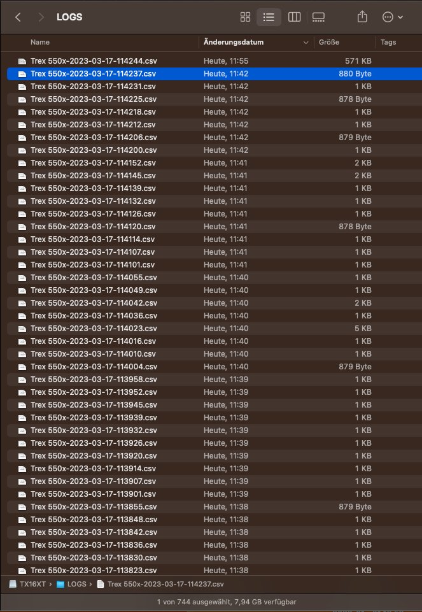Sort files by clicking the Name header
The height and width of the screenshot is (612, 422).
(40, 42)
